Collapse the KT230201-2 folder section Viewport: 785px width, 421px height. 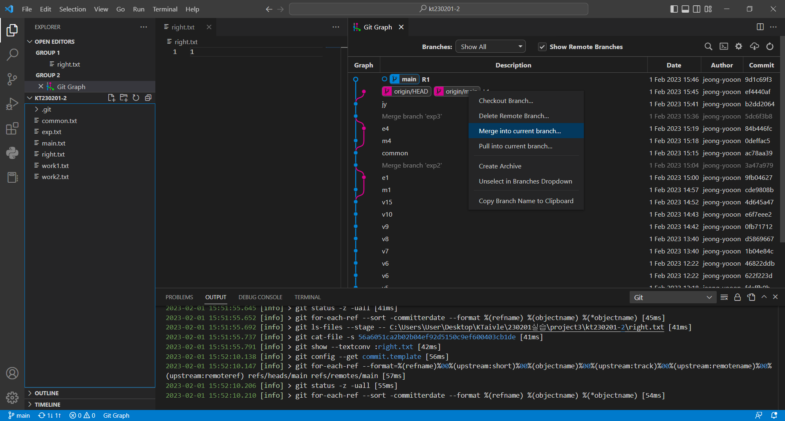[51, 98]
